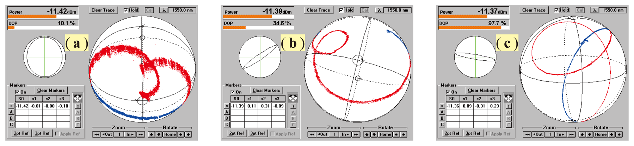Click 2pt Ref in panel (a)
Image resolution: width=634 pixels, height=146 pixels.
[21, 133]
